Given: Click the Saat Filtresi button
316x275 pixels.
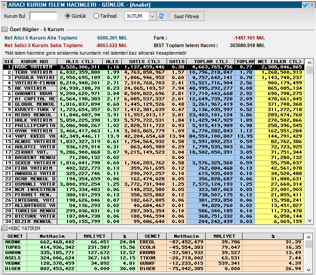Looking at the screenshot, I should (x=186, y=16).
